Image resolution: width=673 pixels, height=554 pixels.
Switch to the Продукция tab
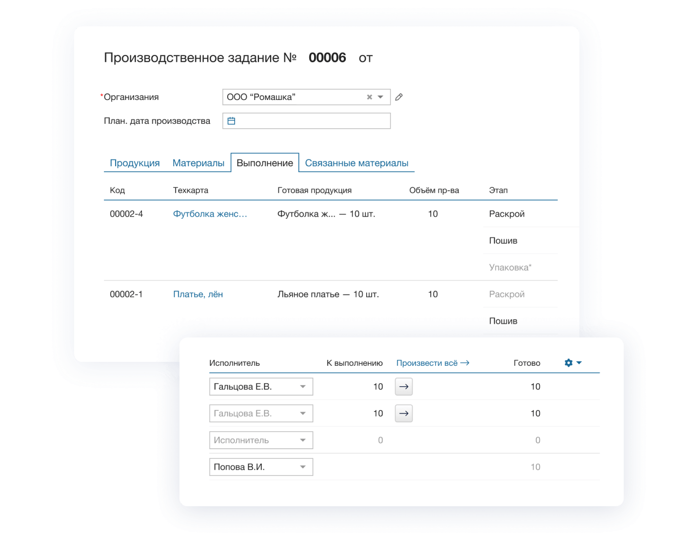click(x=135, y=163)
